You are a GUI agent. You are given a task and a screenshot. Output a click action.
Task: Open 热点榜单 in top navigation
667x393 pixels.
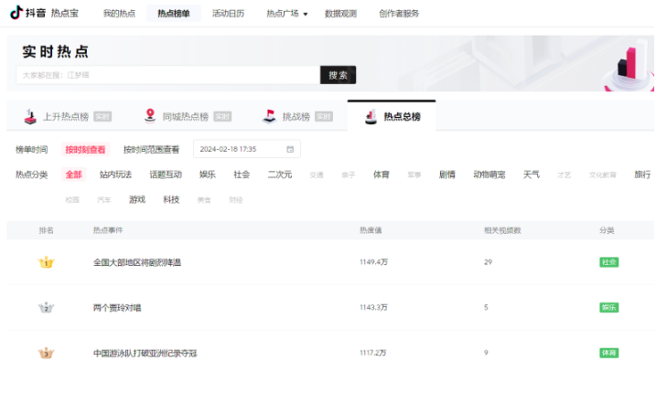174,14
